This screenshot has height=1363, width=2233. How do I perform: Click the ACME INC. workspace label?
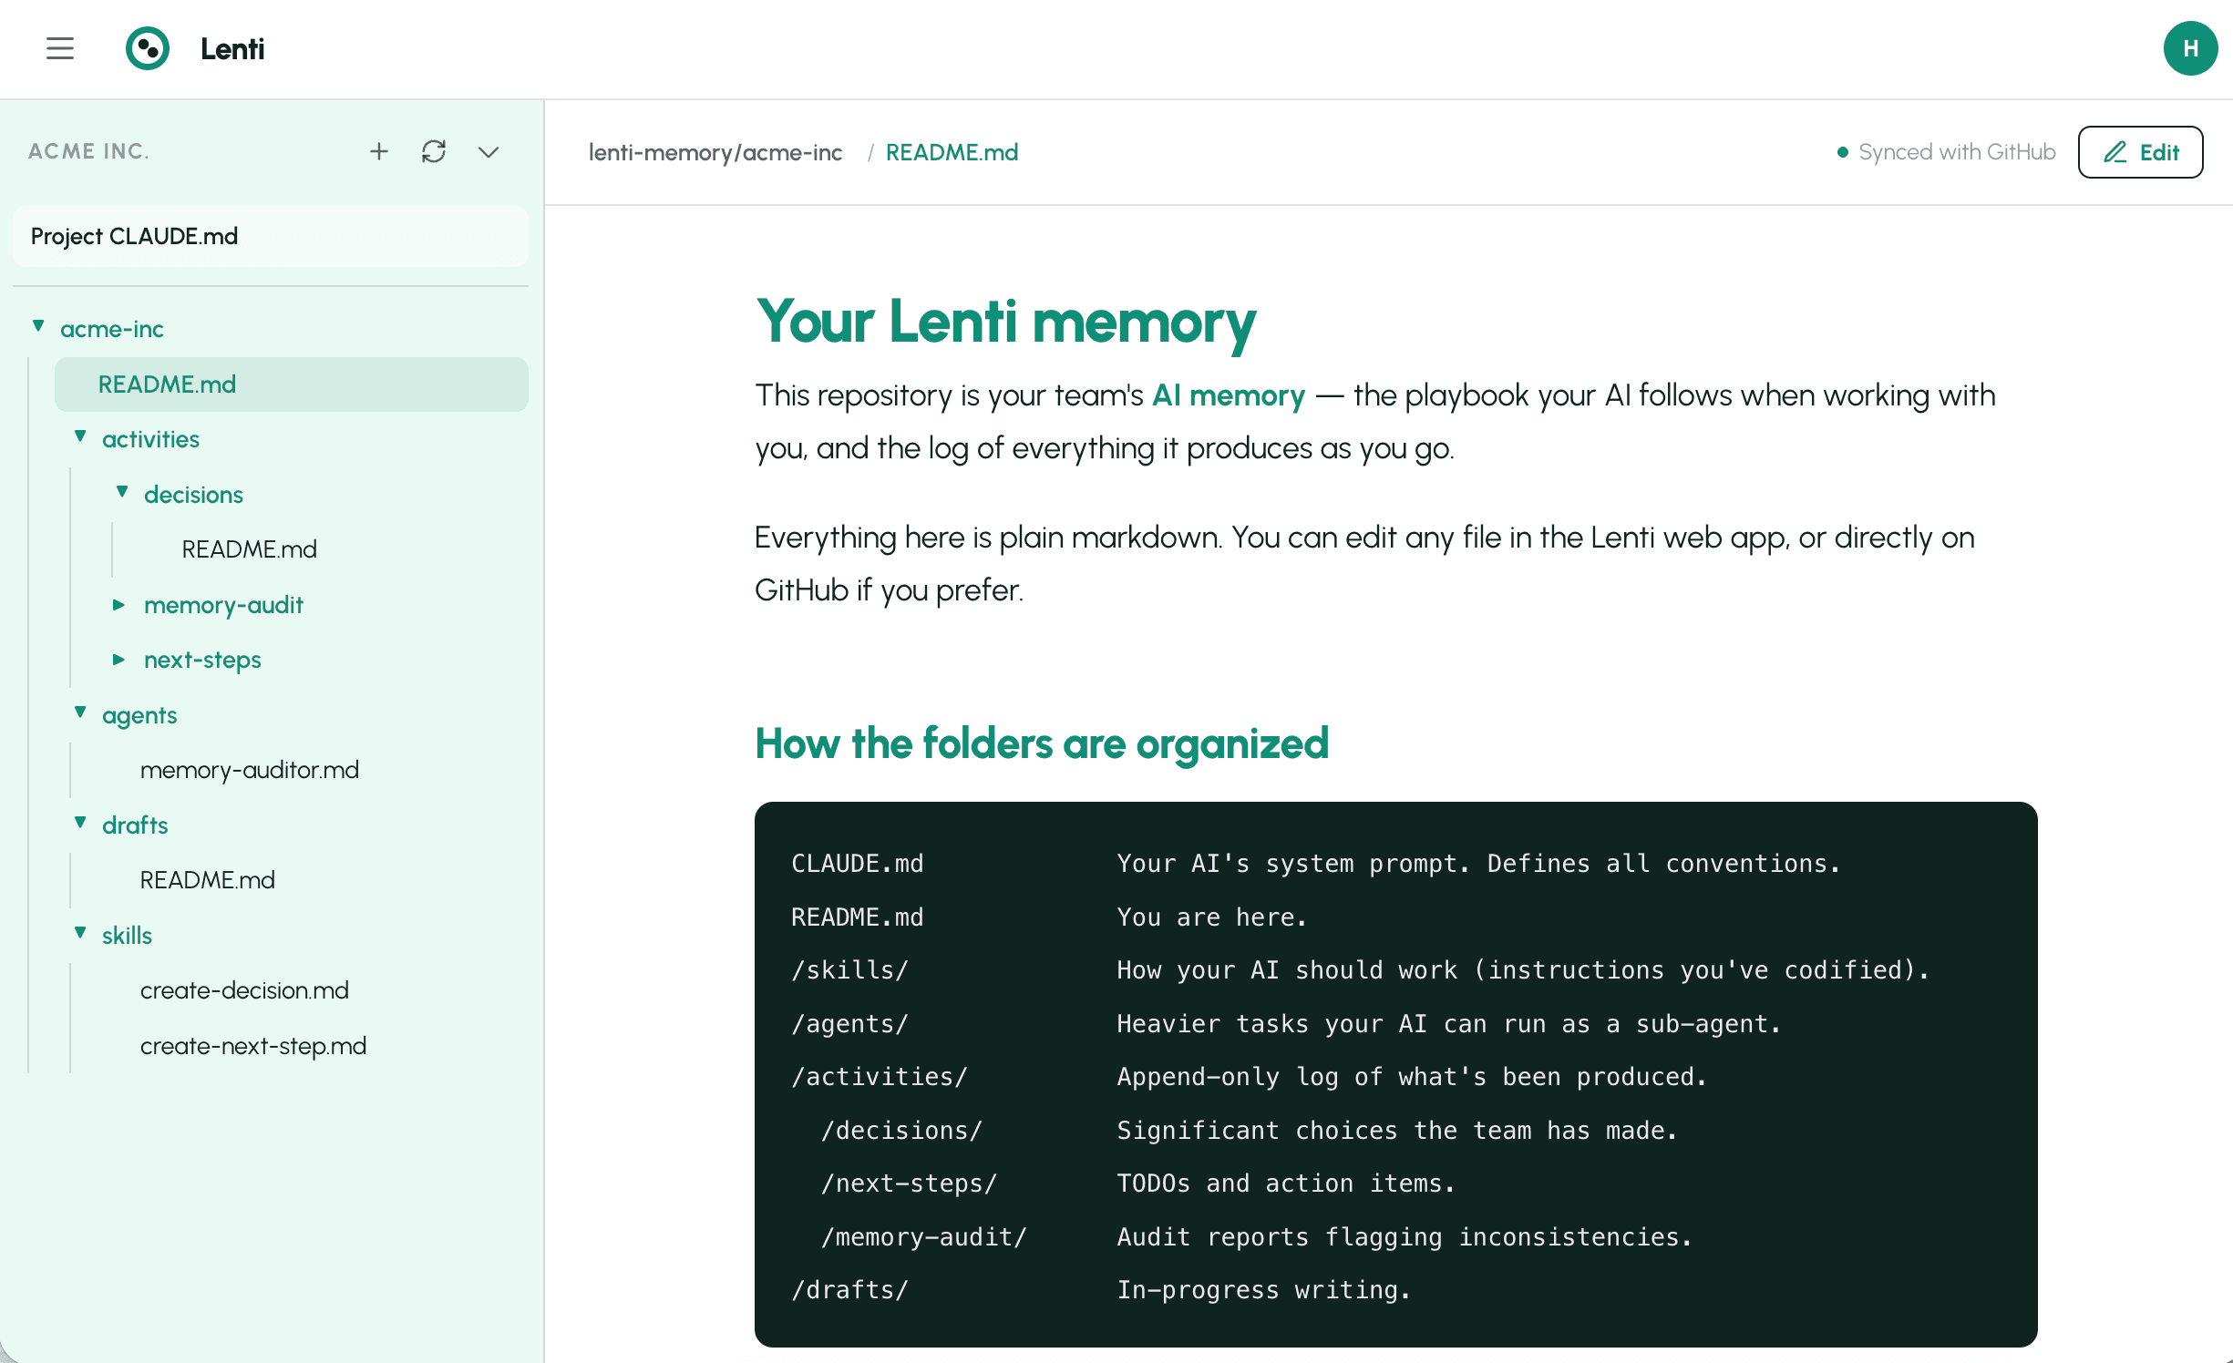coord(88,151)
